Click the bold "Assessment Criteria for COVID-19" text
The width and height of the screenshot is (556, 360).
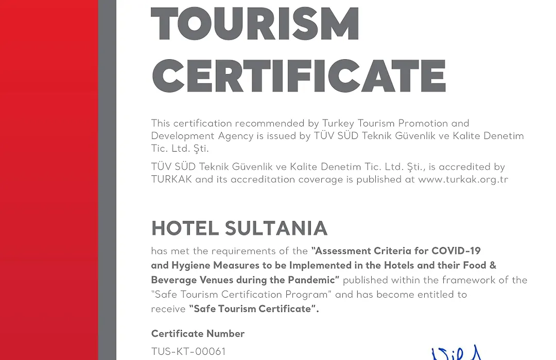tap(396, 251)
